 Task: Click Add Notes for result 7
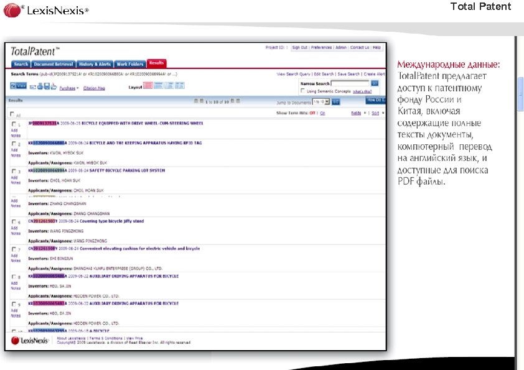(16, 258)
